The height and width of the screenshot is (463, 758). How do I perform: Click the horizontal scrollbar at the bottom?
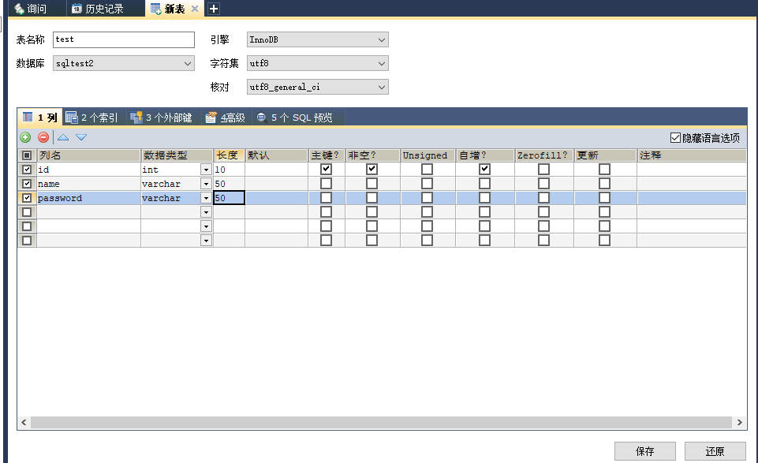(x=379, y=422)
